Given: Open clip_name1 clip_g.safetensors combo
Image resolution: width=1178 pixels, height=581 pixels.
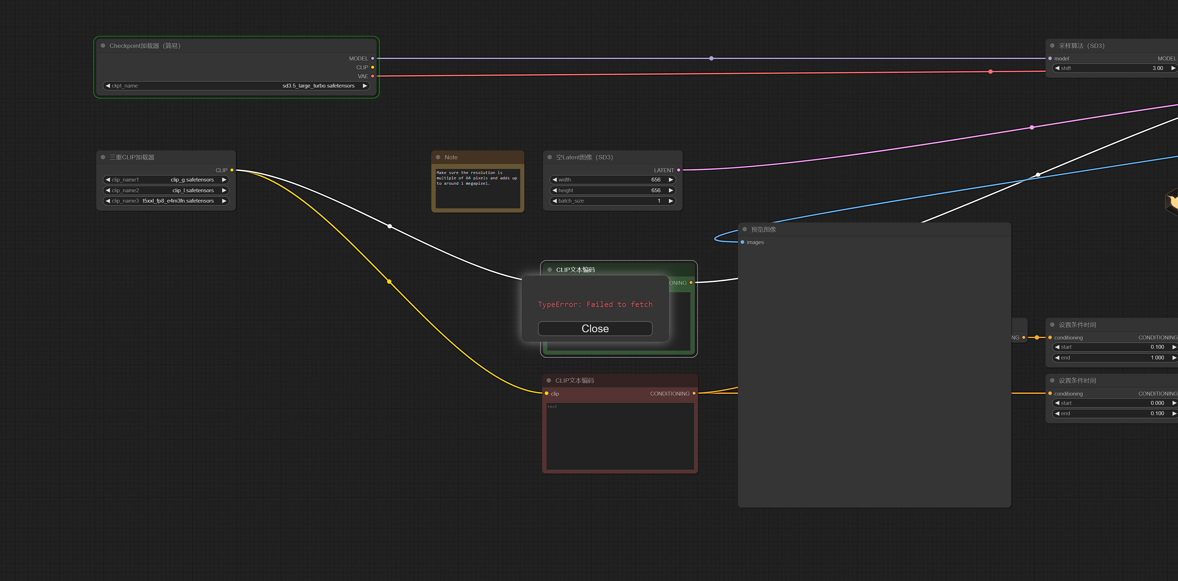Looking at the screenshot, I should [x=166, y=180].
